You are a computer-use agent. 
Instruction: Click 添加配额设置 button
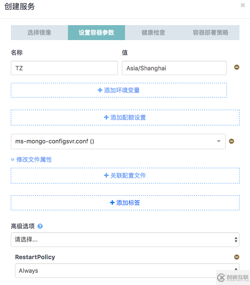tap(125, 118)
